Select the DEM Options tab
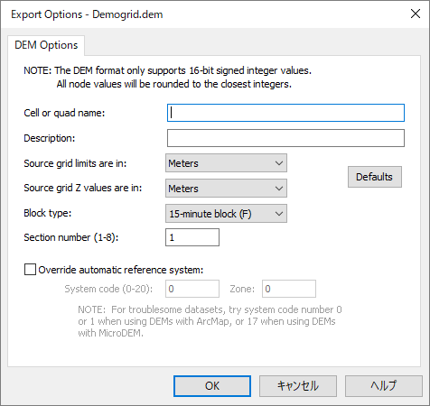The image size is (430, 406). pyautogui.click(x=46, y=45)
